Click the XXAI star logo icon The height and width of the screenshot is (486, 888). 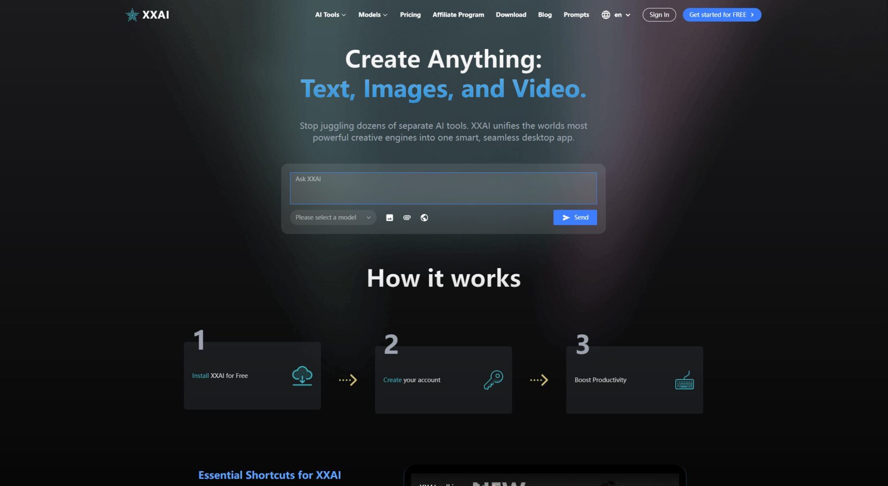coord(132,15)
